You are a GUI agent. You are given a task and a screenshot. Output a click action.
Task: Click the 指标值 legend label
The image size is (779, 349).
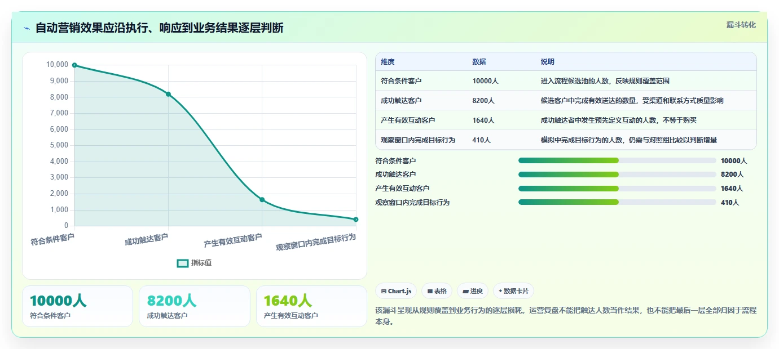tap(201, 263)
